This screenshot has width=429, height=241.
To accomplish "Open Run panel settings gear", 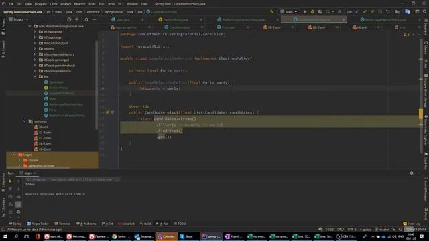I will [x=412, y=173].
